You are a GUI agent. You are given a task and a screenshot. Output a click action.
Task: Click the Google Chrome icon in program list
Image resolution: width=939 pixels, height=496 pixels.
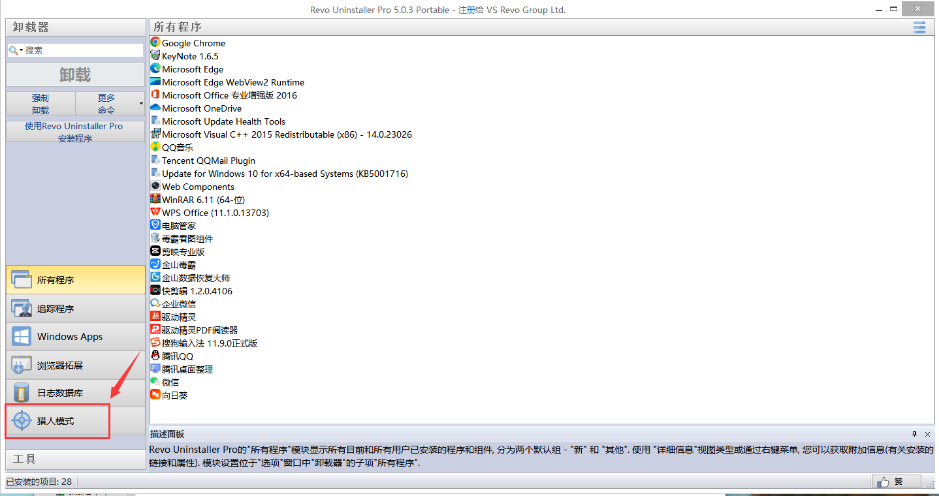155,42
